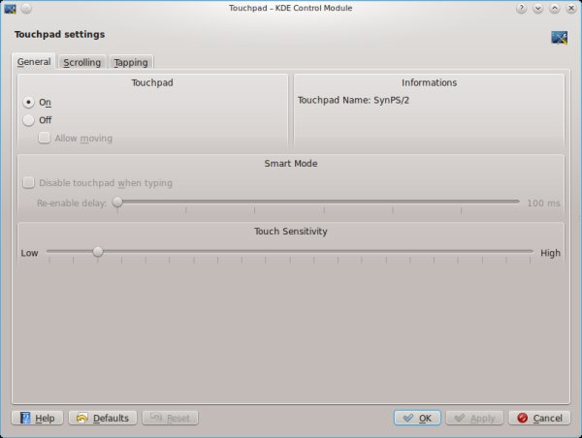
Task: Click the question mark help button in the title bar
Action: [521, 8]
